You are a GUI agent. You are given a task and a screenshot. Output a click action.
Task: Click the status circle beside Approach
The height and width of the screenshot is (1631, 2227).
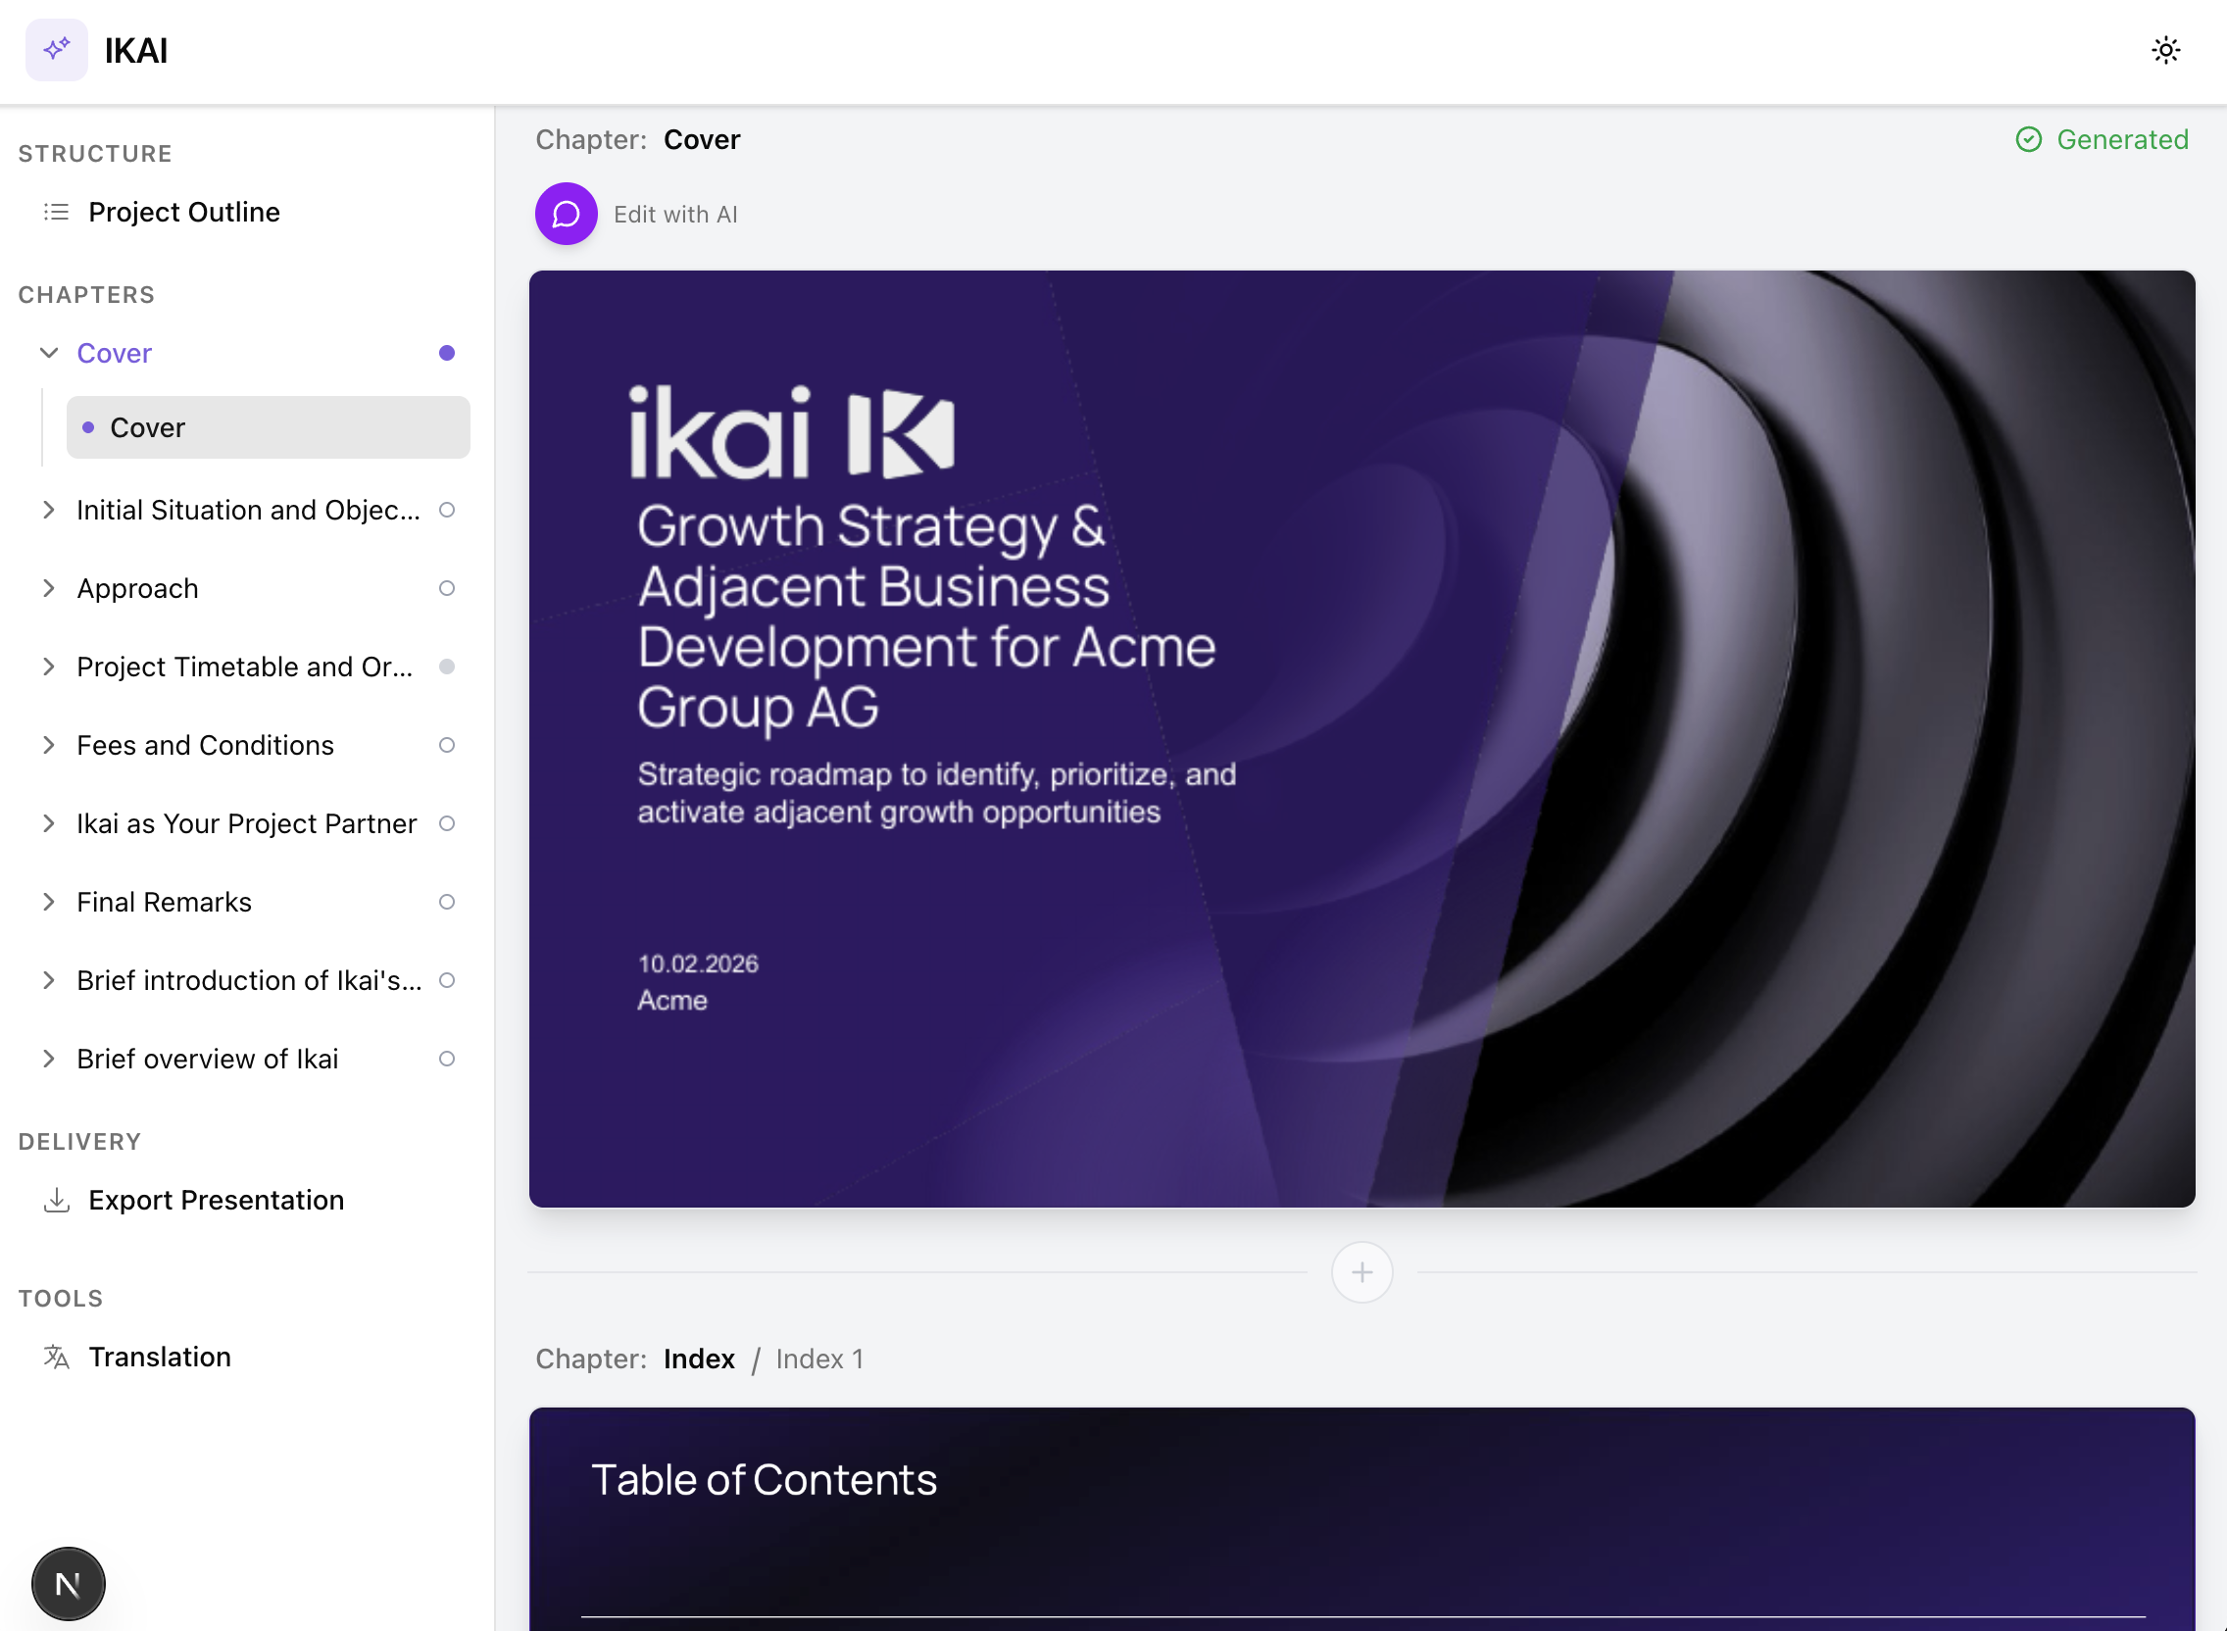tap(447, 588)
